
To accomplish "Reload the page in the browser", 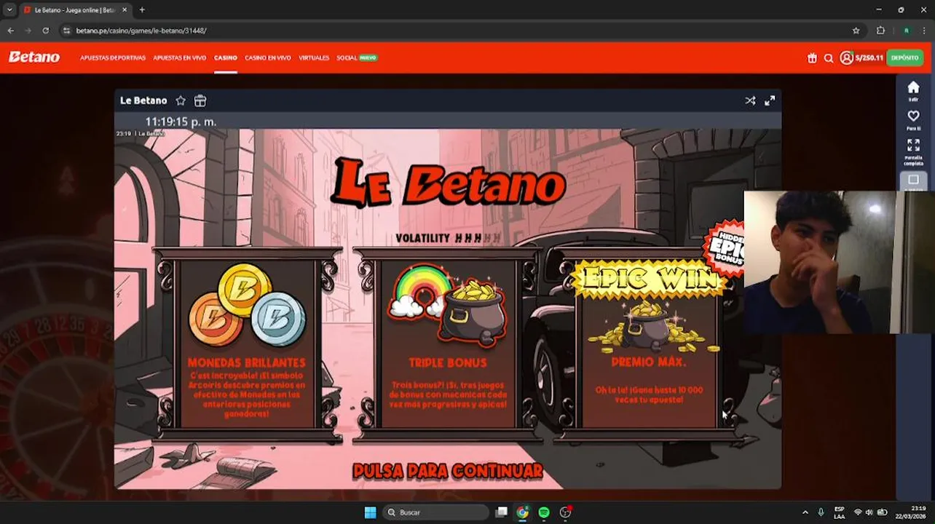I will coord(45,31).
